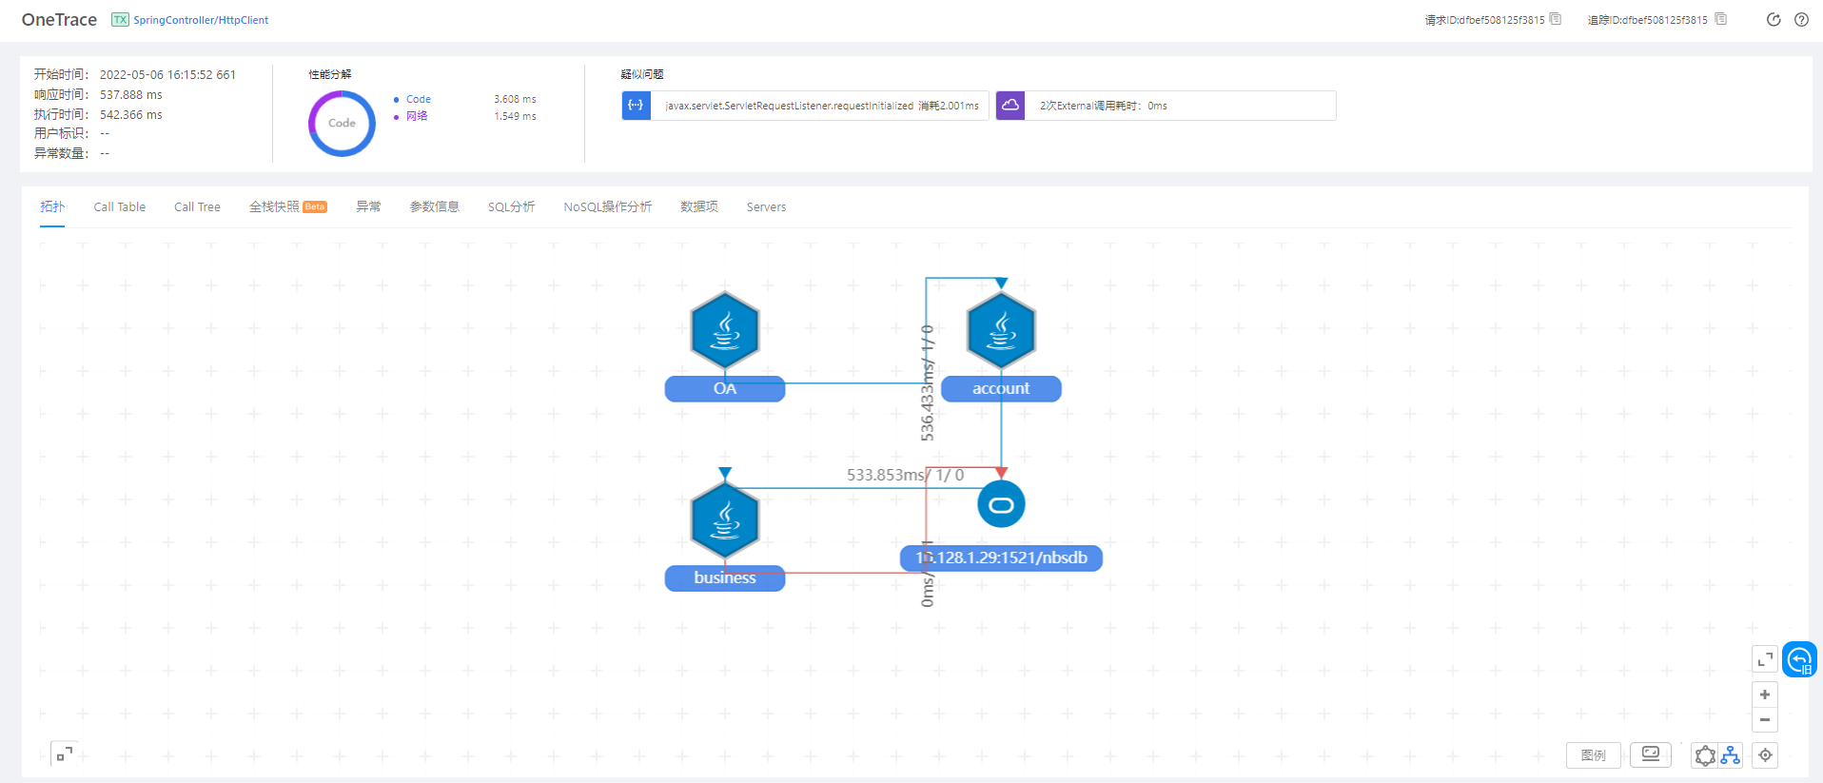Recenter topology with the locate icon
Image resolution: width=1823 pixels, height=783 pixels.
coord(1765,755)
